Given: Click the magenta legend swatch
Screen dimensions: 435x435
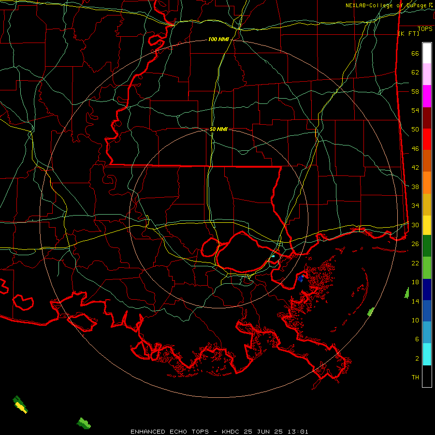Looking at the screenshot, I should tap(427, 96).
